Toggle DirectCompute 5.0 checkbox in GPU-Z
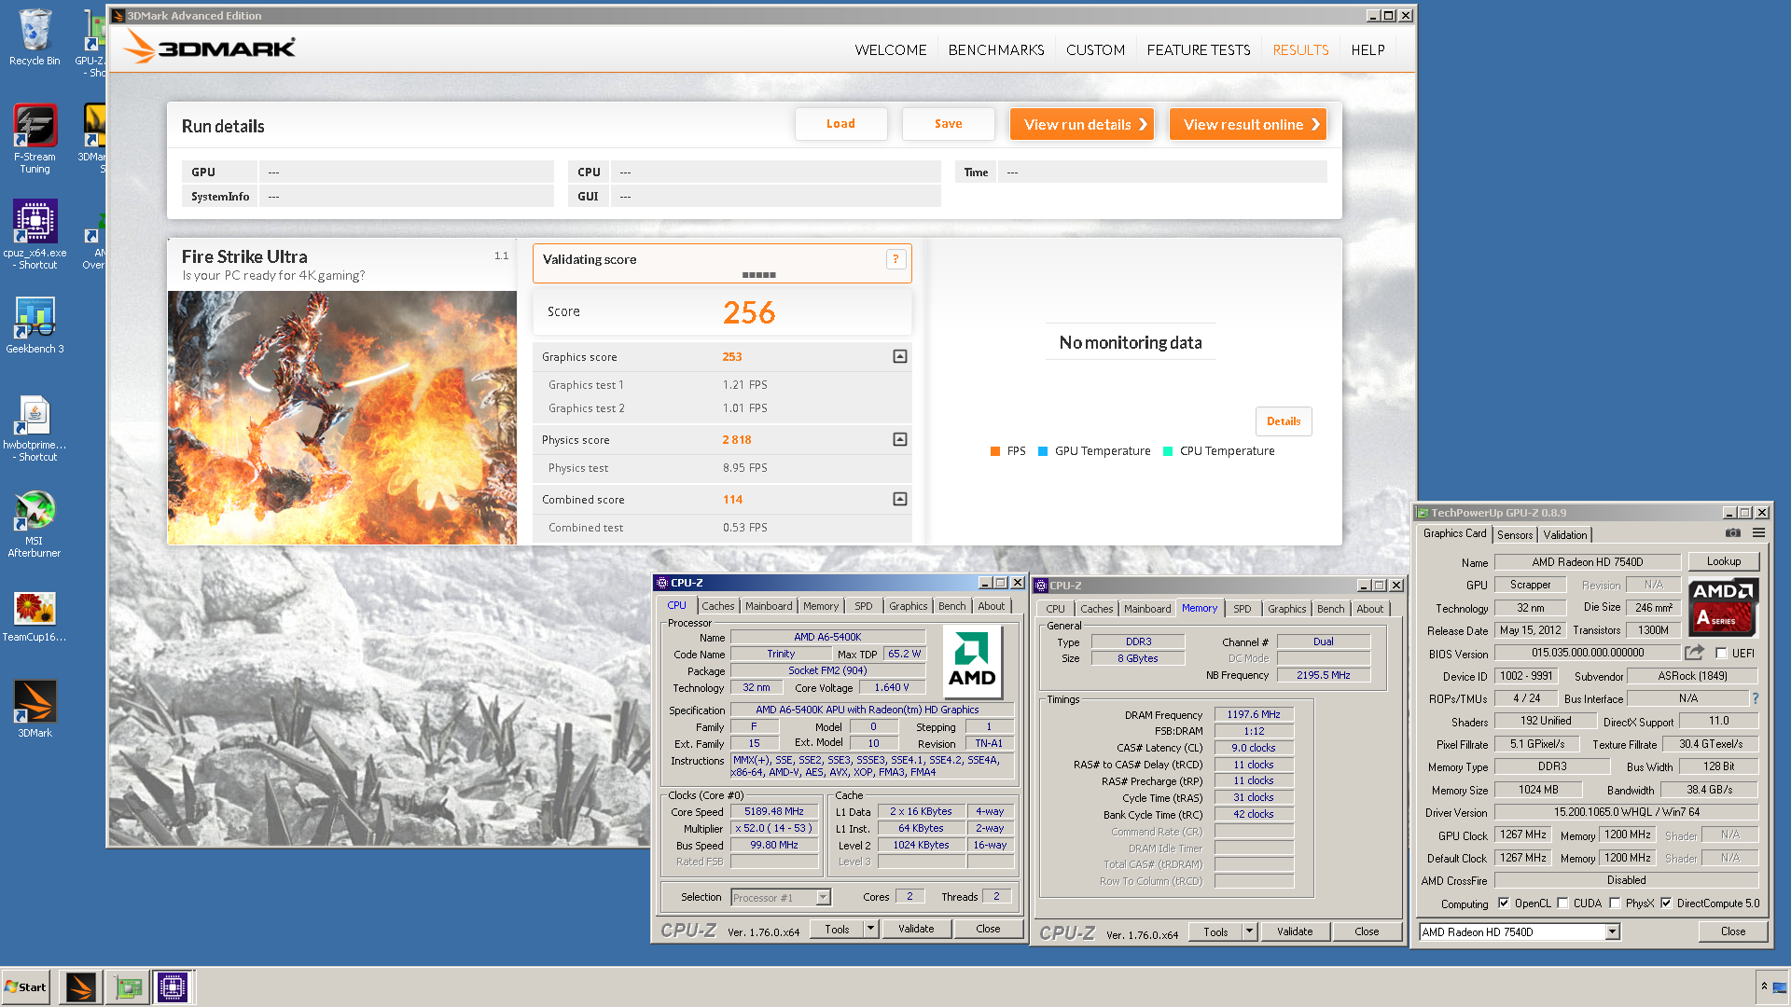 click(x=1666, y=904)
